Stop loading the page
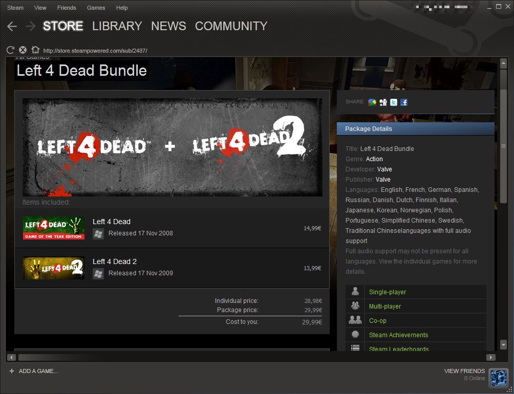This screenshot has height=394, width=514. click(23, 50)
